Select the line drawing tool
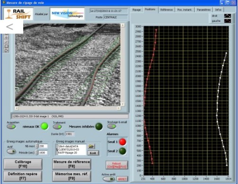238x184 pixels. [x=6, y=42]
